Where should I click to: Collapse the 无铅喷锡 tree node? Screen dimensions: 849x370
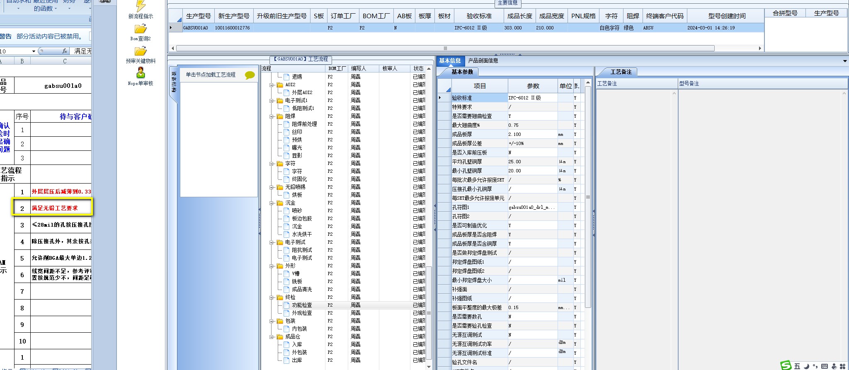pos(272,187)
